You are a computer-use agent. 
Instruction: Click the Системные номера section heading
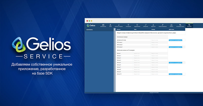tap(122, 37)
